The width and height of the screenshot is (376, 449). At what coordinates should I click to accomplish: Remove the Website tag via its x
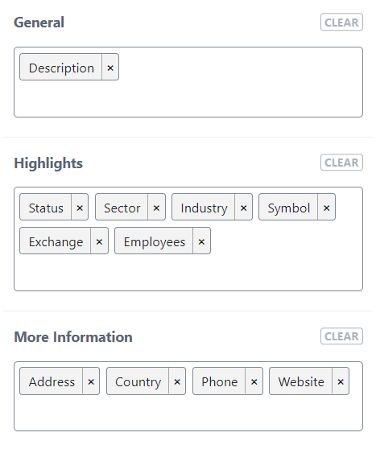(x=341, y=381)
